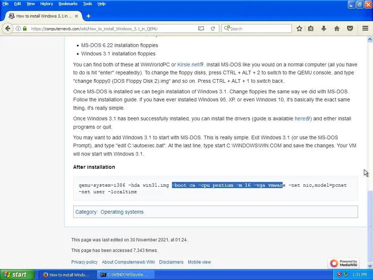The height and width of the screenshot is (280, 373).
Task: Click the search engine magnifier icon
Action: (227, 28)
